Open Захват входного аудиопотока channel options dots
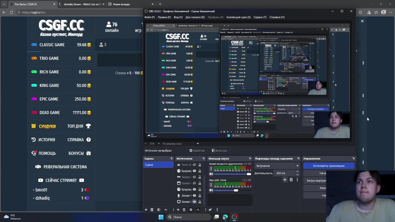This screenshot has height=222, width=395. click(211, 169)
